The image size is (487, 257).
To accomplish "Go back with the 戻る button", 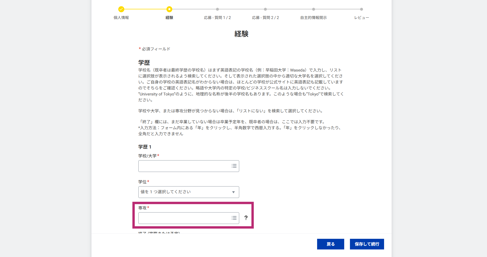I will pos(331,244).
